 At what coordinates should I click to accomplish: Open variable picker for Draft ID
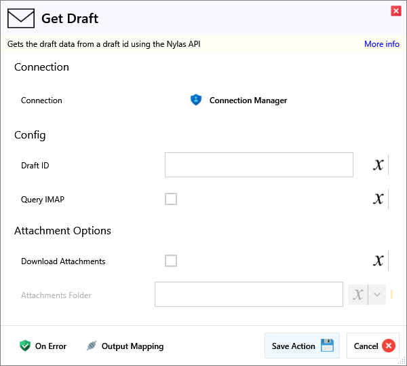[x=379, y=165]
